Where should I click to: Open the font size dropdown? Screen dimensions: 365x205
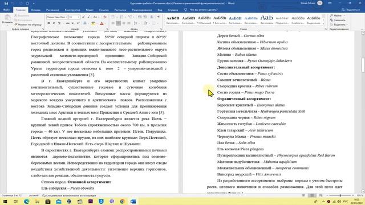click(x=79, y=17)
